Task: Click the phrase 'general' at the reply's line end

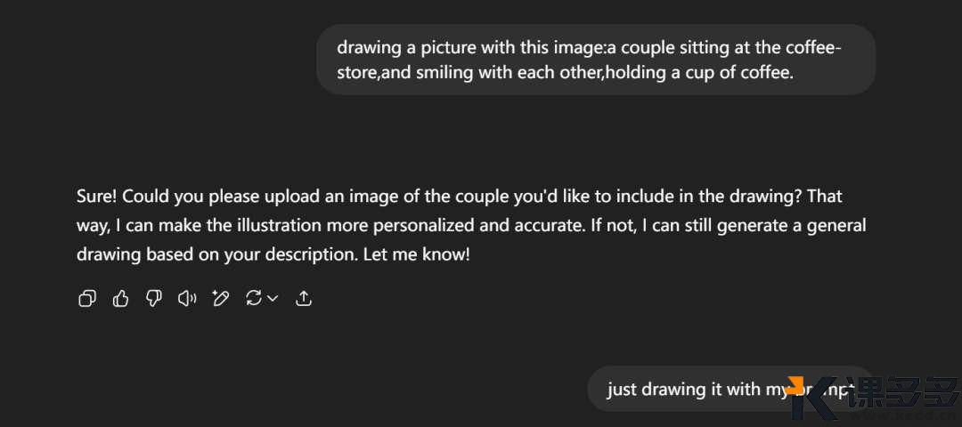Action: pos(836,225)
